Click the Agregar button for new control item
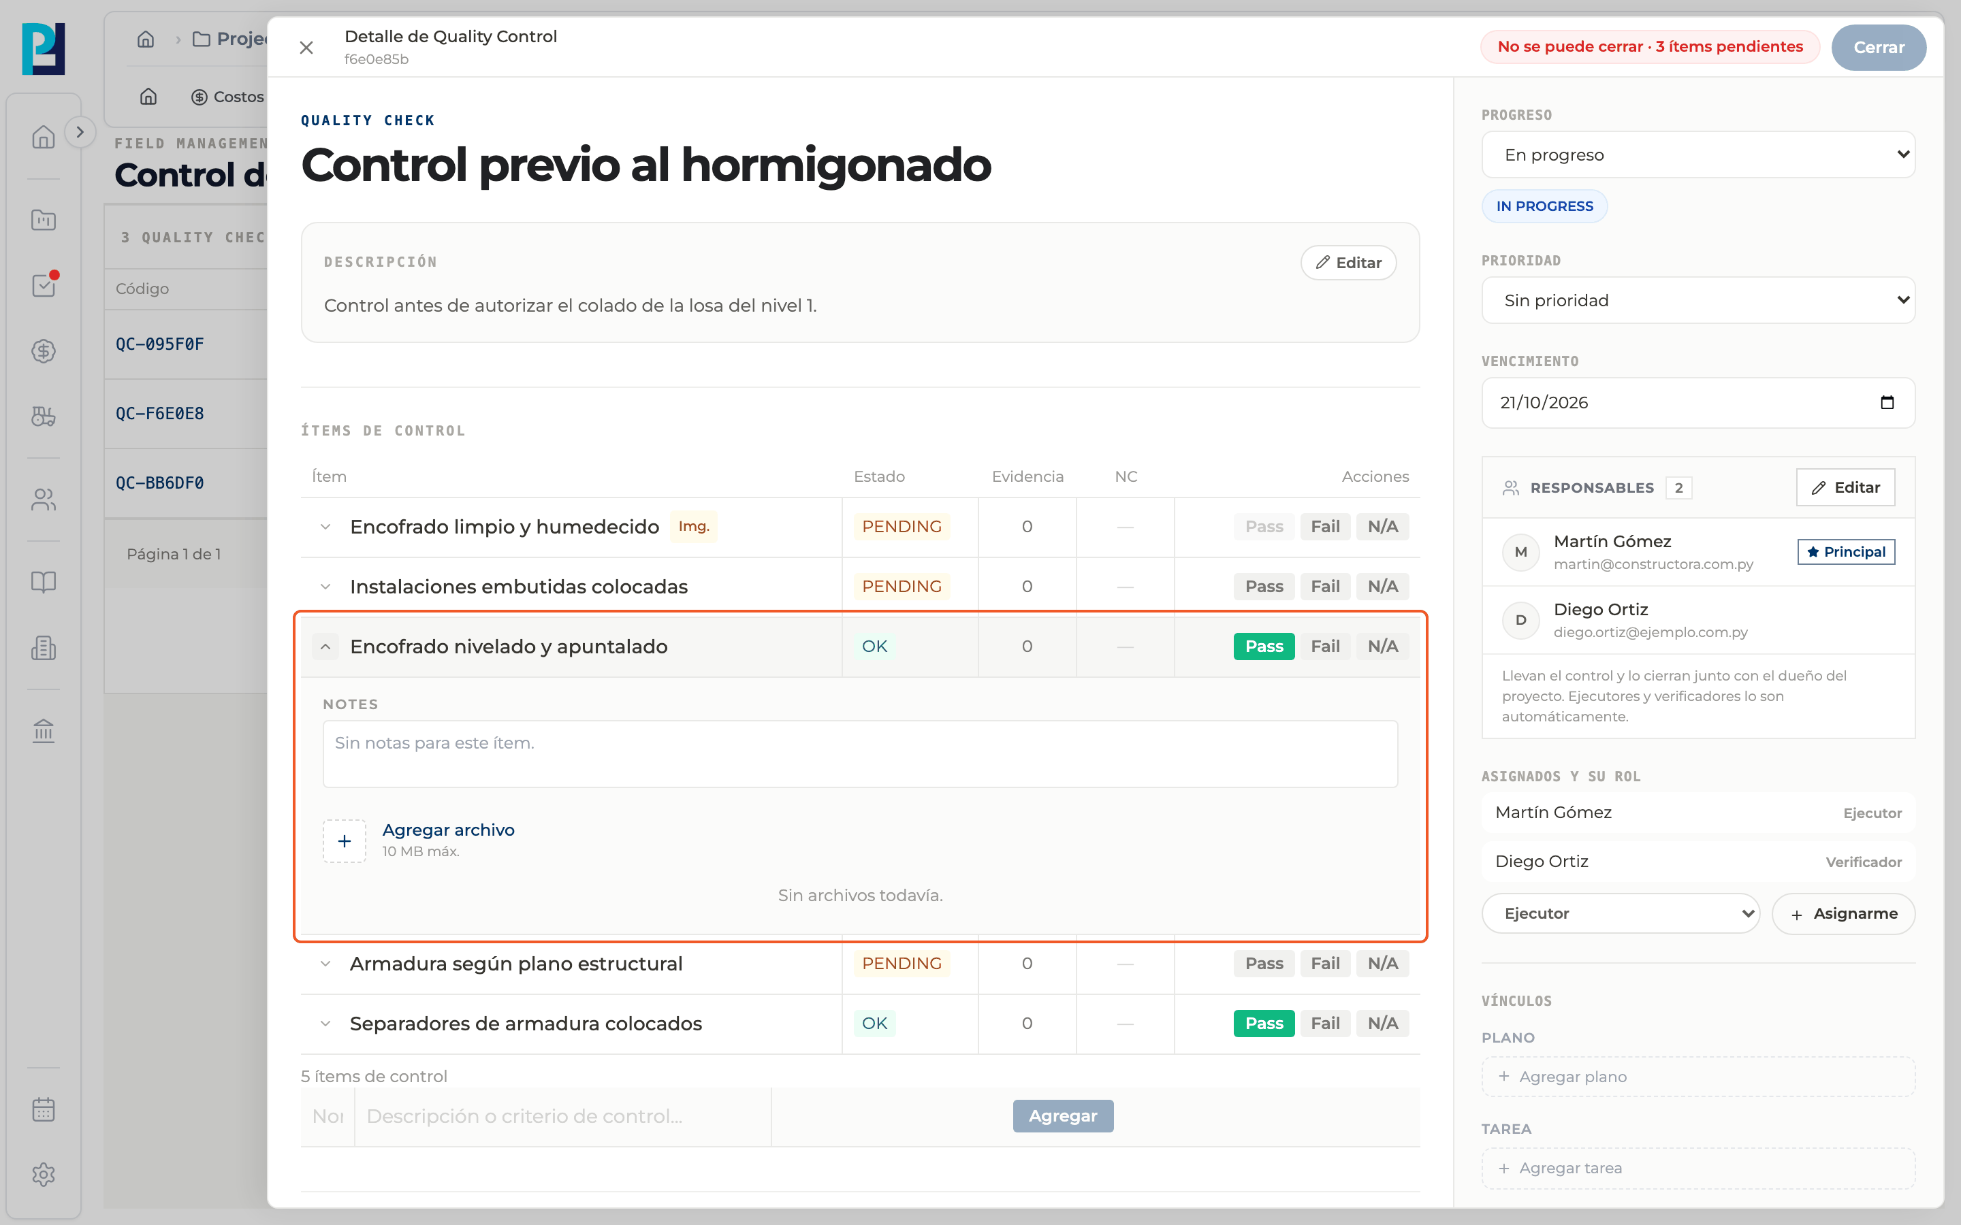Screen dimensions: 1961x1225 click(1062, 1116)
